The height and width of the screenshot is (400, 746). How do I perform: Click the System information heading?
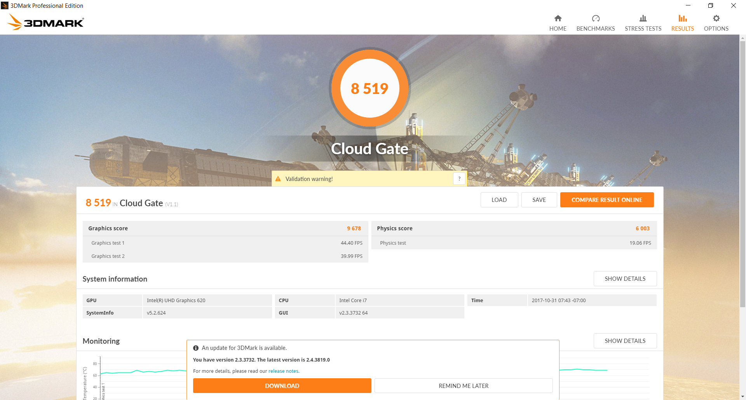pyautogui.click(x=115, y=279)
